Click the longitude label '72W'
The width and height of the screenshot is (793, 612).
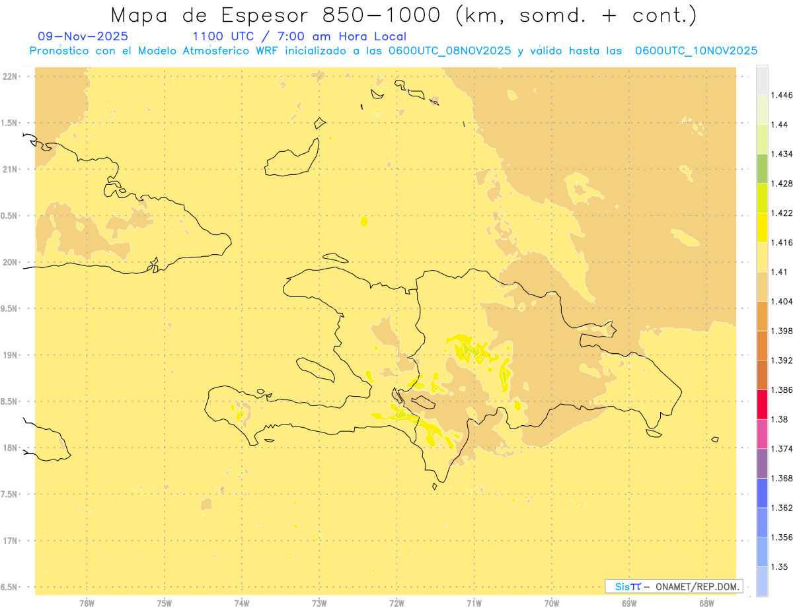click(x=397, y=603)
